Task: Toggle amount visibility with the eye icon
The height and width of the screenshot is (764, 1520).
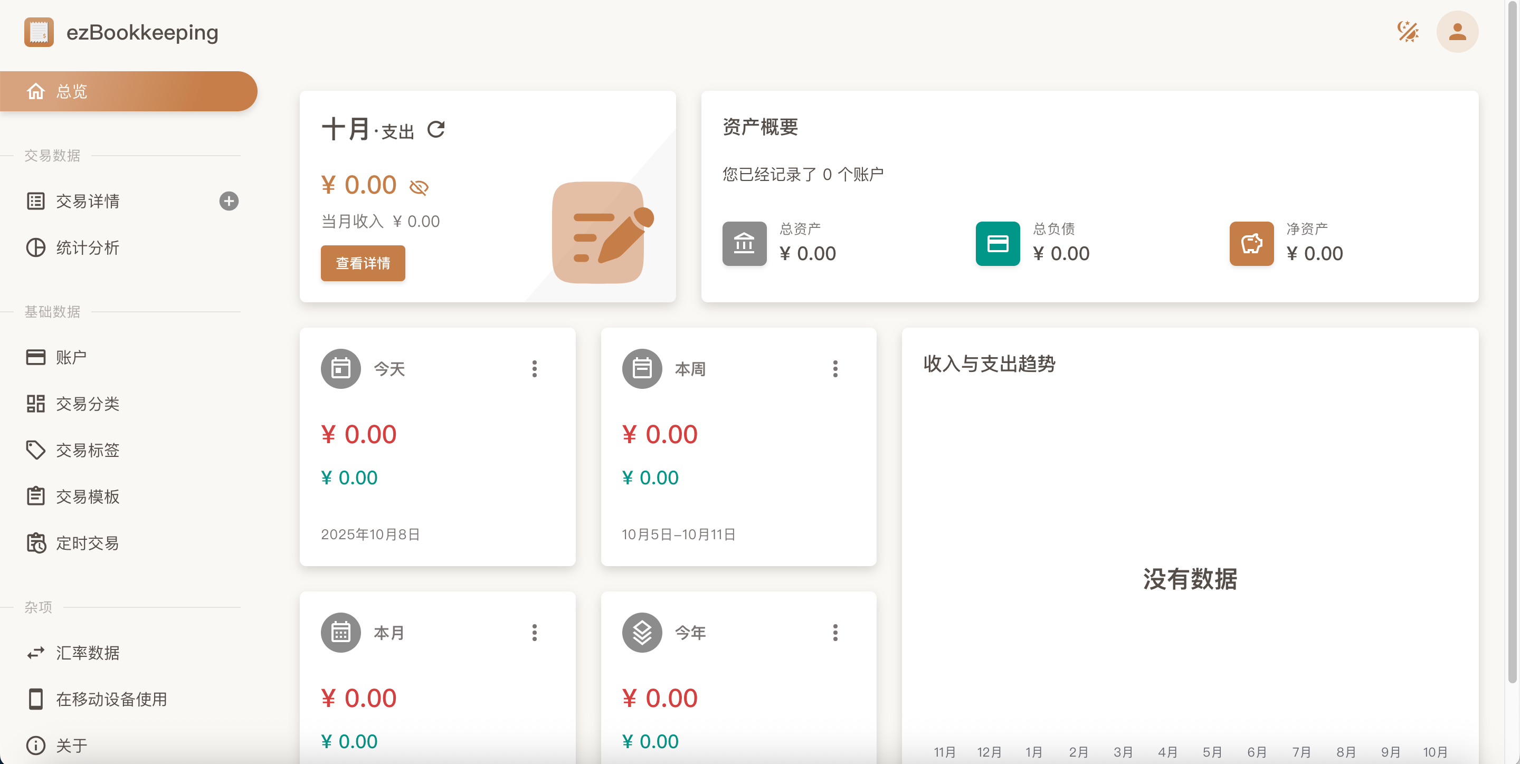Action: [419, 188]
